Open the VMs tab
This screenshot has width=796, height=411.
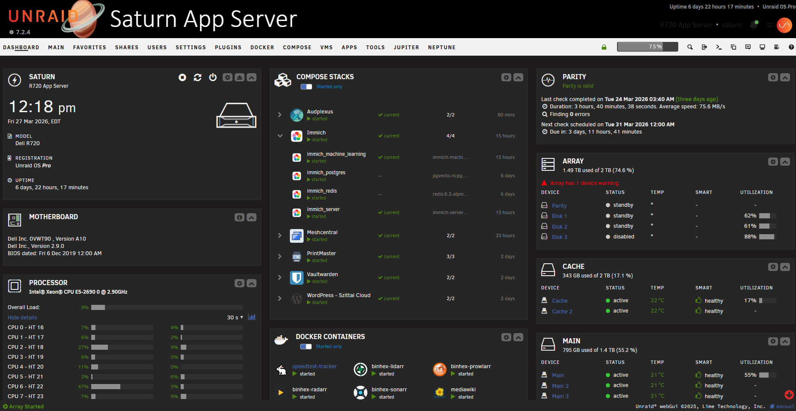point(326,48)
